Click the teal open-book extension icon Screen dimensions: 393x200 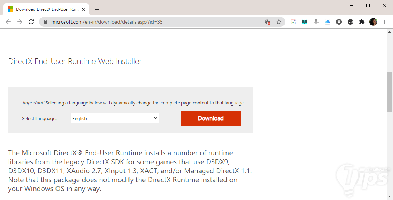[x=305, y=22]
